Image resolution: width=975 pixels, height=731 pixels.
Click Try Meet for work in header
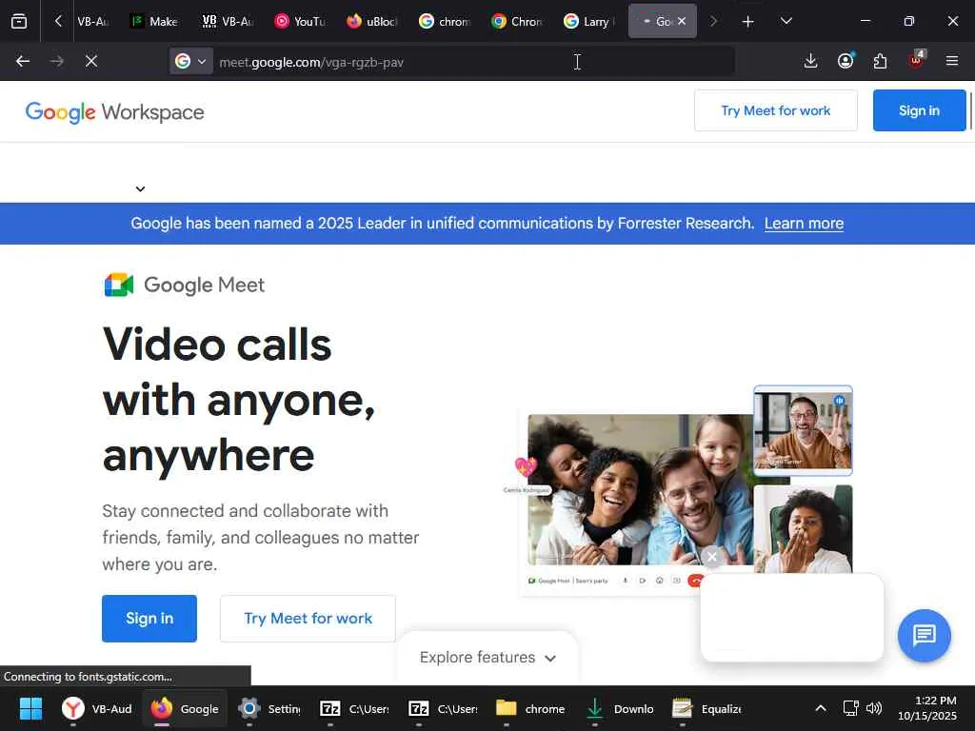pyautogui.click(x=775, y=110)
